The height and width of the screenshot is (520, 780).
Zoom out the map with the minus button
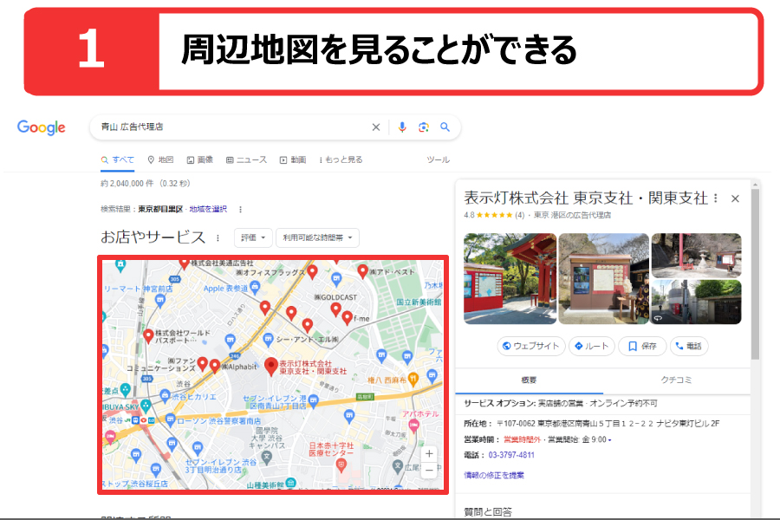[x=429, y=471]
